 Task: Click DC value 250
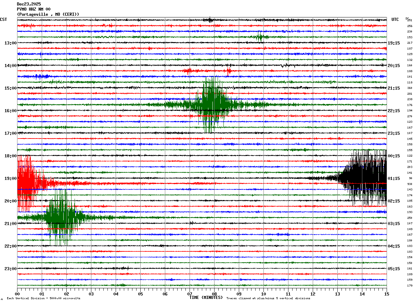tap(410, 218)
